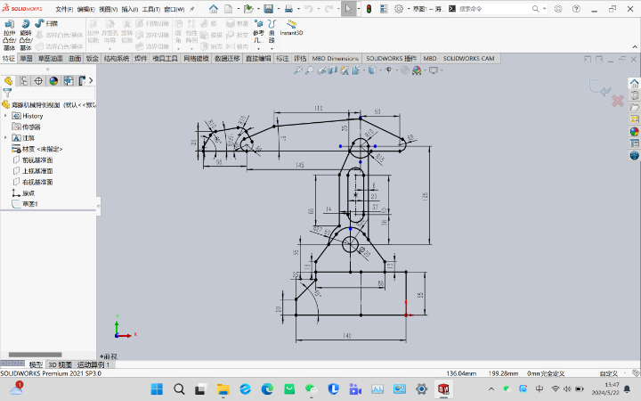Image resolution: width=641 pixels, height=401 pixels.
Task: Create a New document icon
Action: tap(229, 9)
